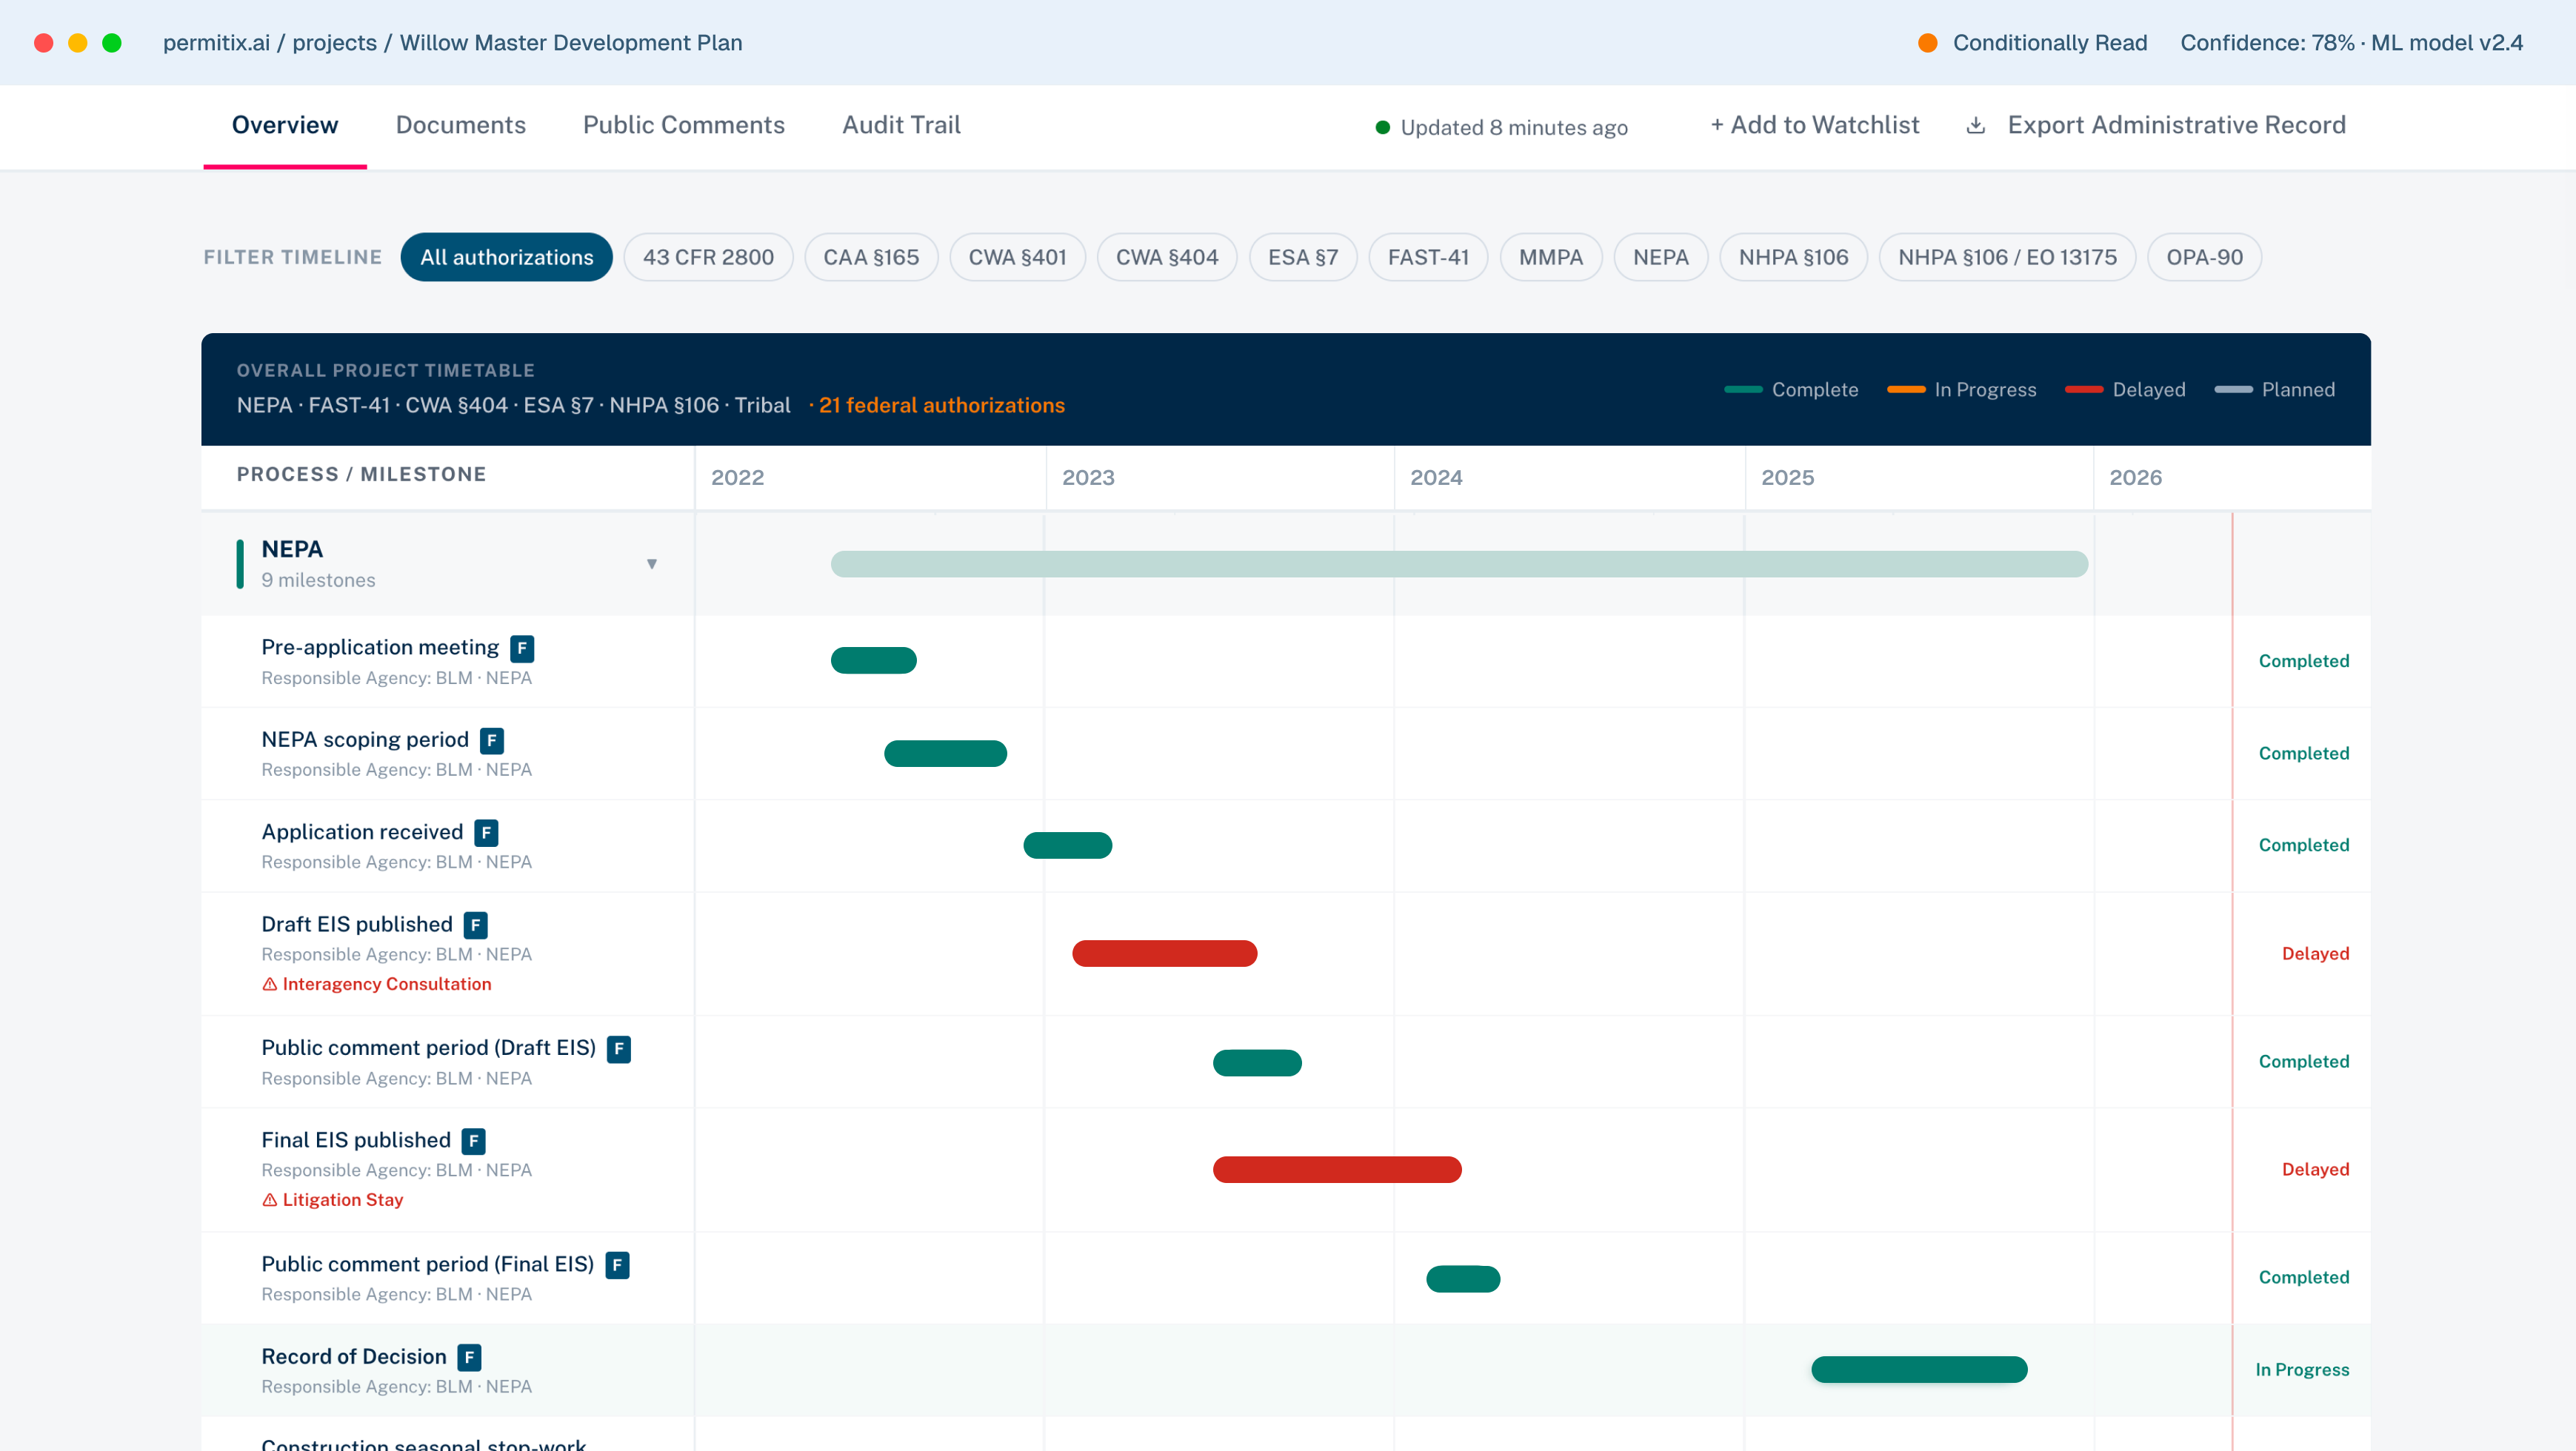Click the NEPA overall timeline bar
The width and height of the screenshot is (2576, 1451).
1459,563
